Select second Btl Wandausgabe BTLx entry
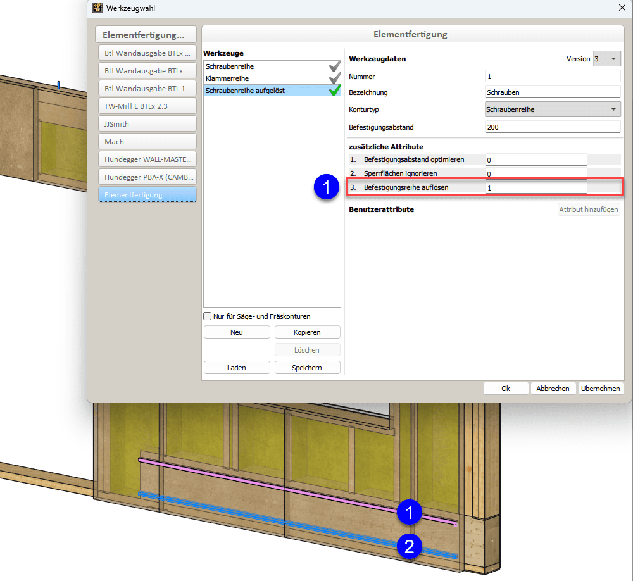The height and width of the screenshot is (581, 633). (147, 71)
